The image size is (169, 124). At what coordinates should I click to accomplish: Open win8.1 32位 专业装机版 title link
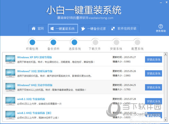[x=31, y=99]
